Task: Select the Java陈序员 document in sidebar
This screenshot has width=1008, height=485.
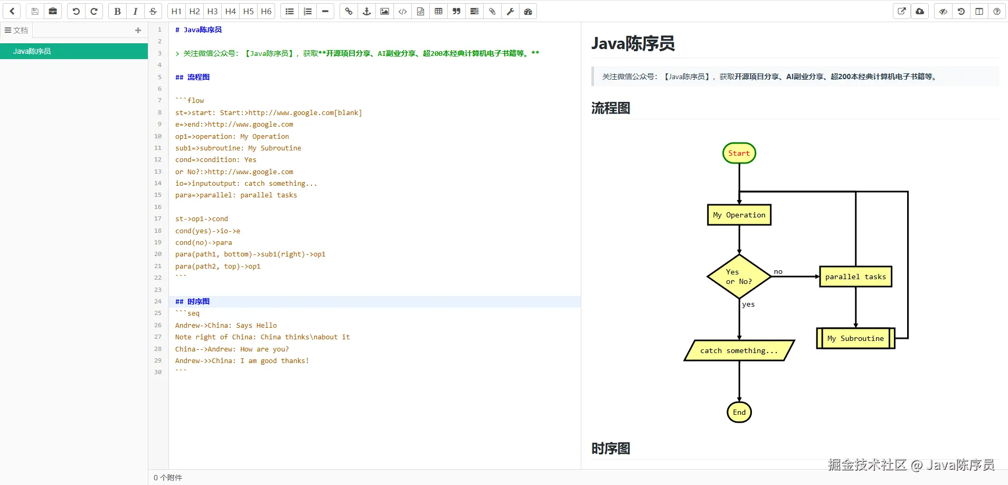Action: pos(74,51)
